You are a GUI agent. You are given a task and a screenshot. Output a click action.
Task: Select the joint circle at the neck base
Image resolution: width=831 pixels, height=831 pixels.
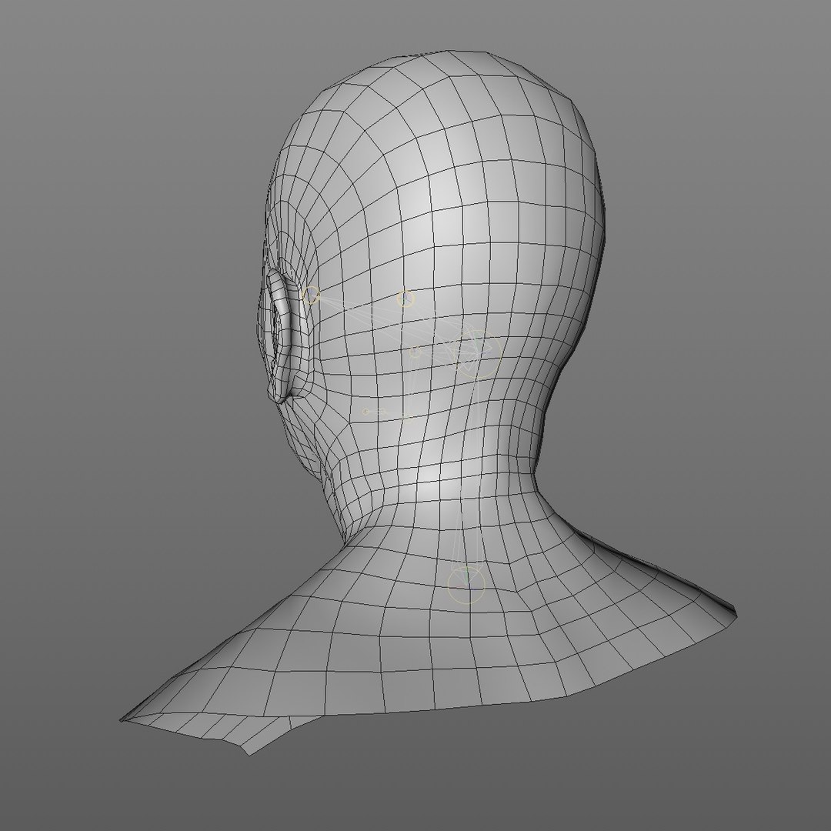click(466, 585)
